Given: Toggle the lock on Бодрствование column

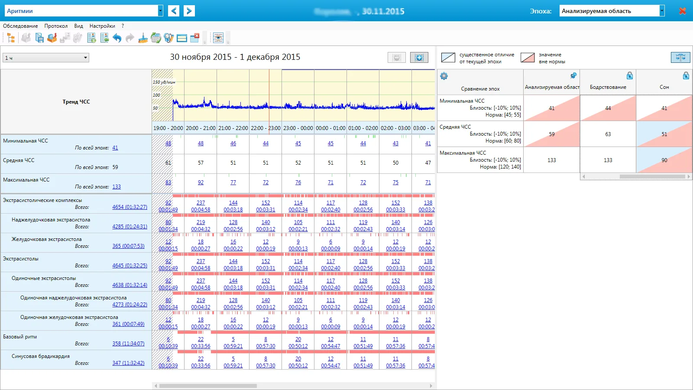Looking at the screenshot, I should pyautogui.click(x=630, y=76).
